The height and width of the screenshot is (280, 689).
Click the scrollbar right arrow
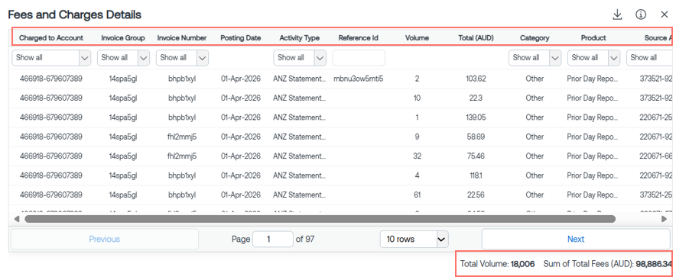pos(664,219)
